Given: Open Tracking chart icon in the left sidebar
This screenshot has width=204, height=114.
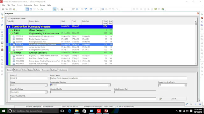Looking at the screenshot, I should point(2,42).
